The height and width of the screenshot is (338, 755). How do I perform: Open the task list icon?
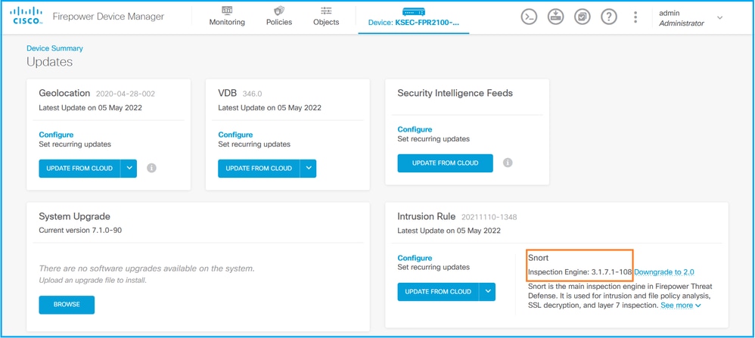coord(583,17)
